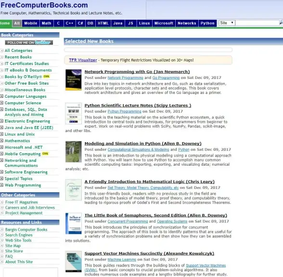
Task: Open Network Programming with Go cover thumbnail
Action: click(74, 80)
